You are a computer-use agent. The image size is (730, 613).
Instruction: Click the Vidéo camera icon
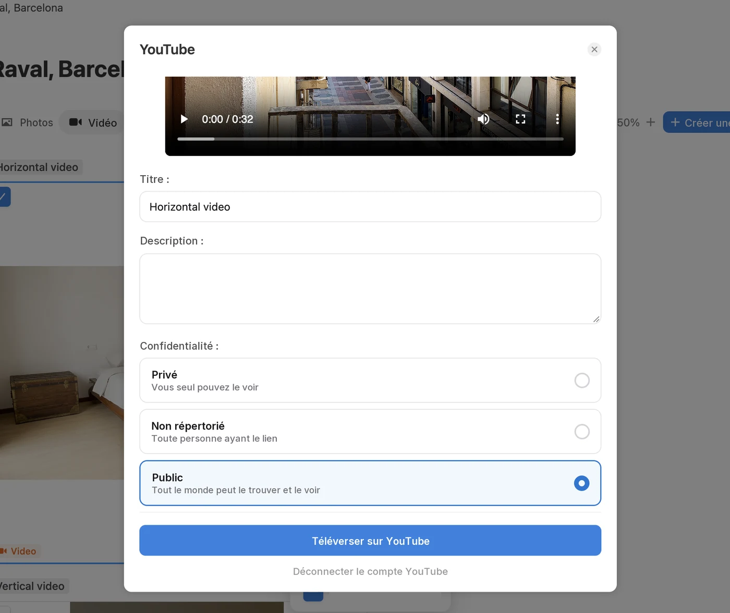click(76, 122)
